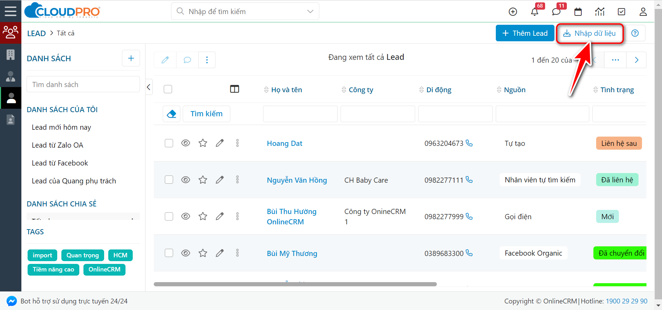Click the mass edit pencil icon
662x310 pixels.
(x=165, y=60)
